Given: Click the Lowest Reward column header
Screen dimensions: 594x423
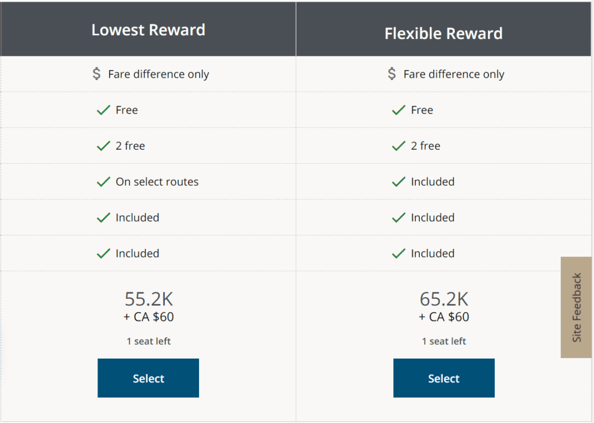Looking at the screenshot, I should pyautogui.click(x=148, y=30).
